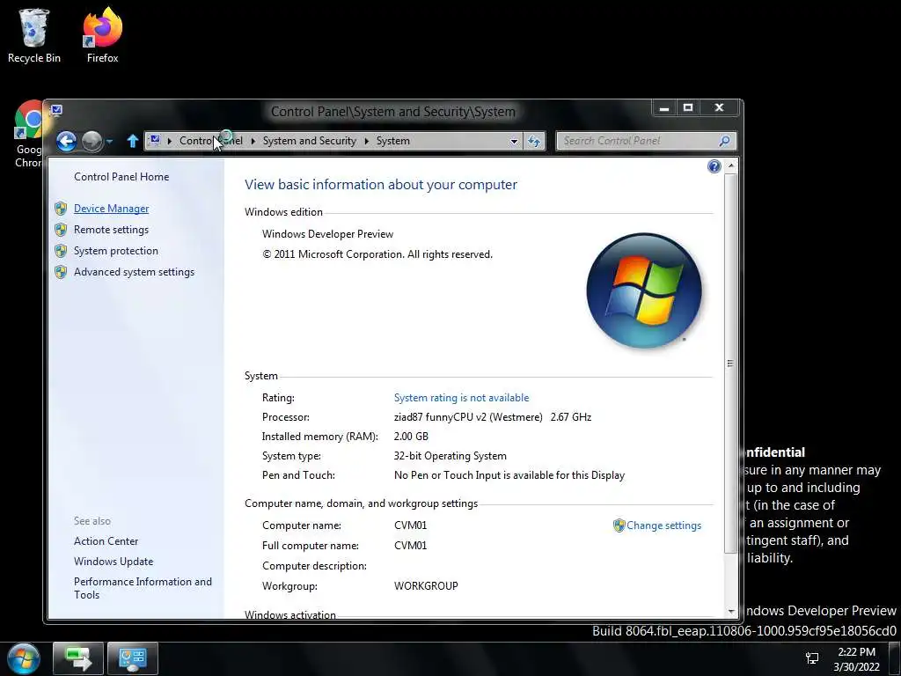Select Control Panel breadcrumb segment
Screen dimensions: 901x676
(x=211, y=141)
